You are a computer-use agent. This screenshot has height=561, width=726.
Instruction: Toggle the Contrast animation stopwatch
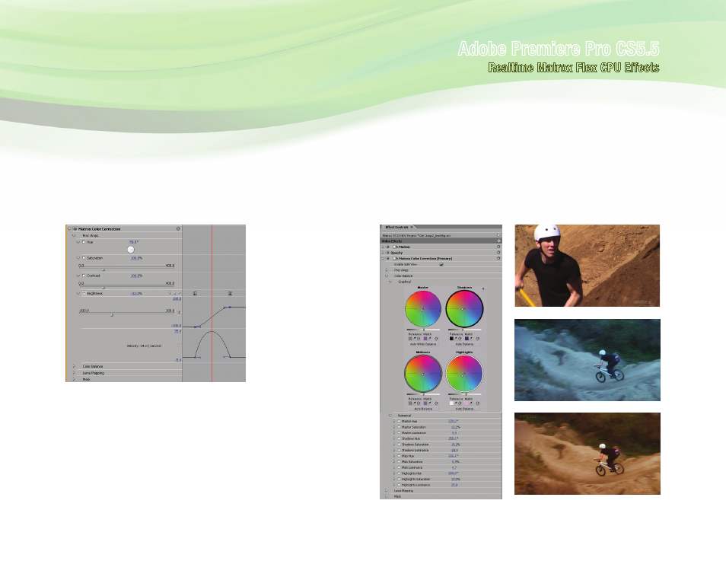[84, 276]
